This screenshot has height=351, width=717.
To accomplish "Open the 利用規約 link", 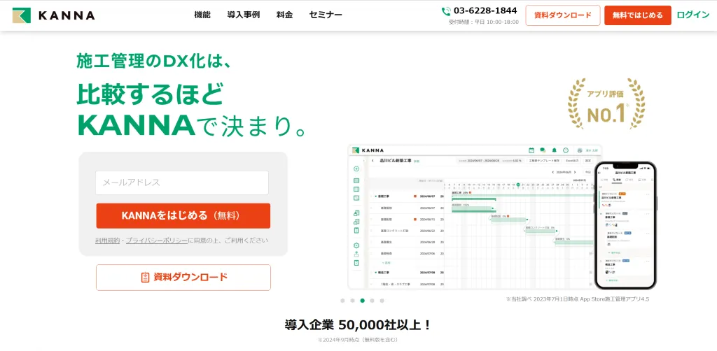I will click(107, 240).
